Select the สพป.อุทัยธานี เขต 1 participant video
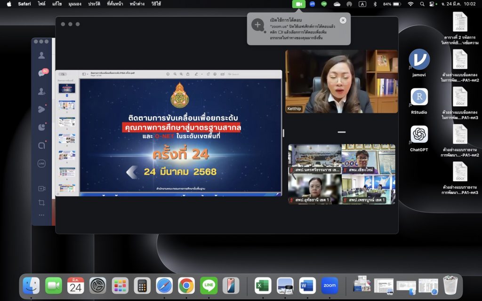 [314, 189]
